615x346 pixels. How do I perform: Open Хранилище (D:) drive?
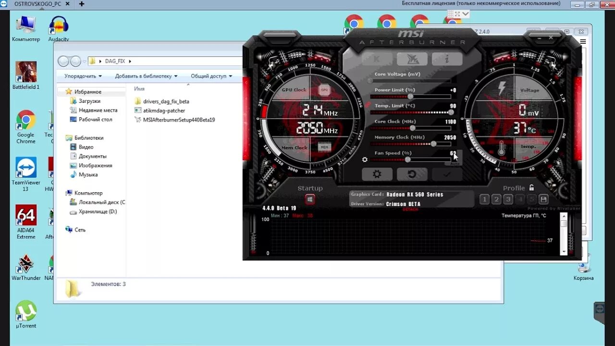pos(94,211)
